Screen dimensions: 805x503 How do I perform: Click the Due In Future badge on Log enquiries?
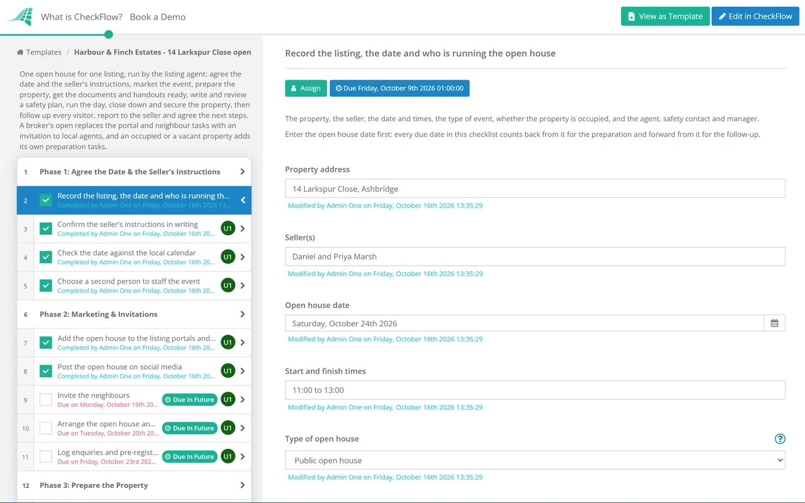[189, 456]
